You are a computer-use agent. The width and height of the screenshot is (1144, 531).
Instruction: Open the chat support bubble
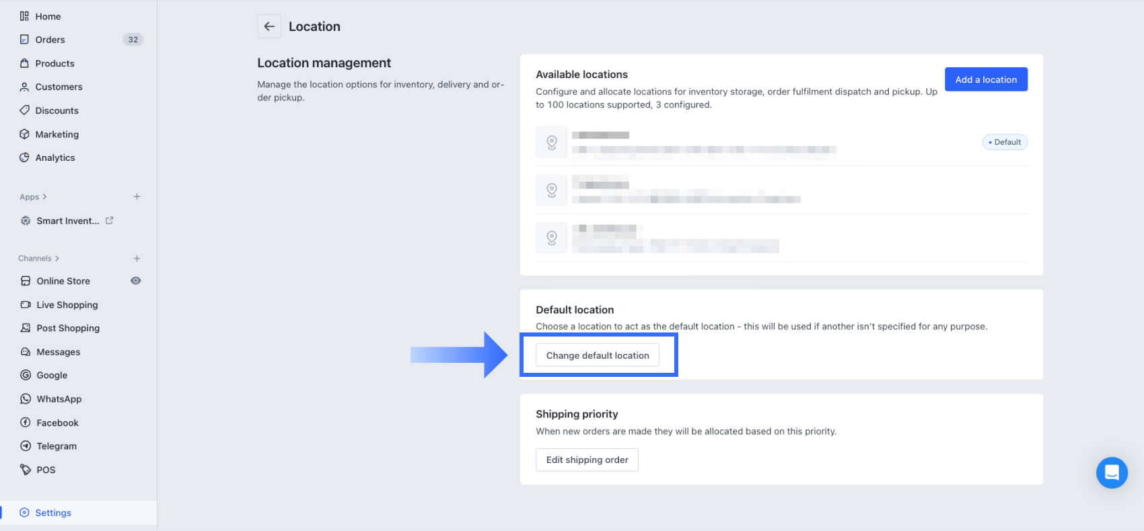tap(1111, 472)
